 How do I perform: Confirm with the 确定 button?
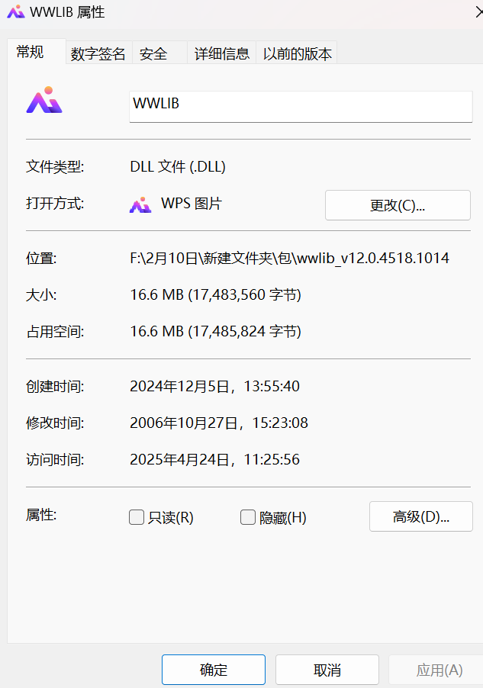[214, 670]
